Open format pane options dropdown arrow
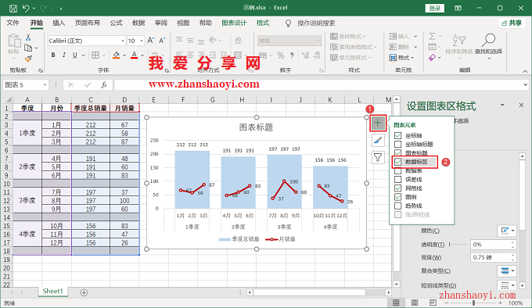Screen dimensions: 532x308 pyautogui.click(x=502, y=105)
